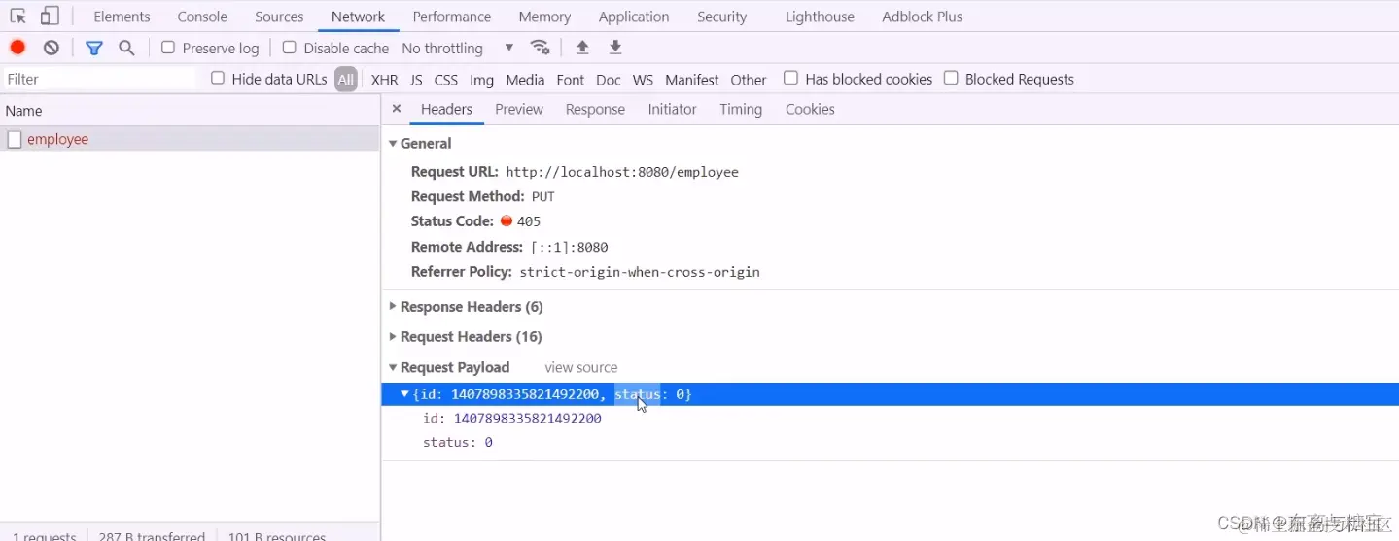Open Application panel tab
The width and height of the screenshot is (1399, 541).
(634, 17)
